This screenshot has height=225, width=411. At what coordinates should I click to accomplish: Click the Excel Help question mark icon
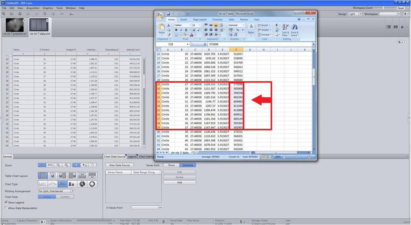299,19
